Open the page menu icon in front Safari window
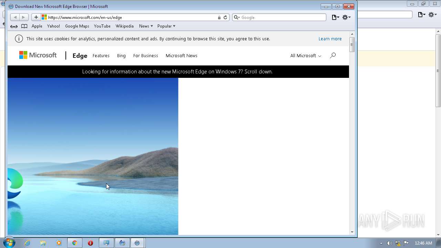 (335, 17)
